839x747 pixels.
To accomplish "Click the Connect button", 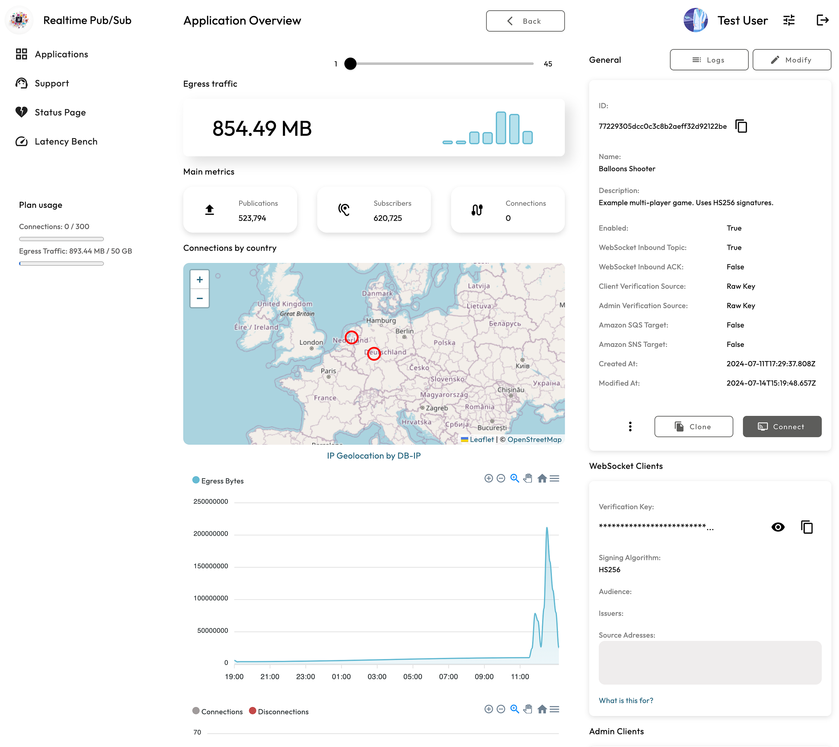I will [x=782, y=427].
